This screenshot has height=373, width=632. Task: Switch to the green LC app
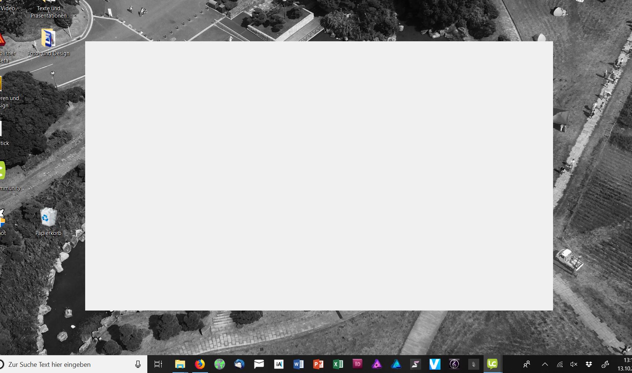tap(492, 364)
